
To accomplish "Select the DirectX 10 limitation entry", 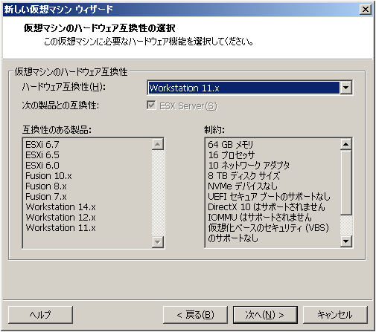I will coord(267,206).
